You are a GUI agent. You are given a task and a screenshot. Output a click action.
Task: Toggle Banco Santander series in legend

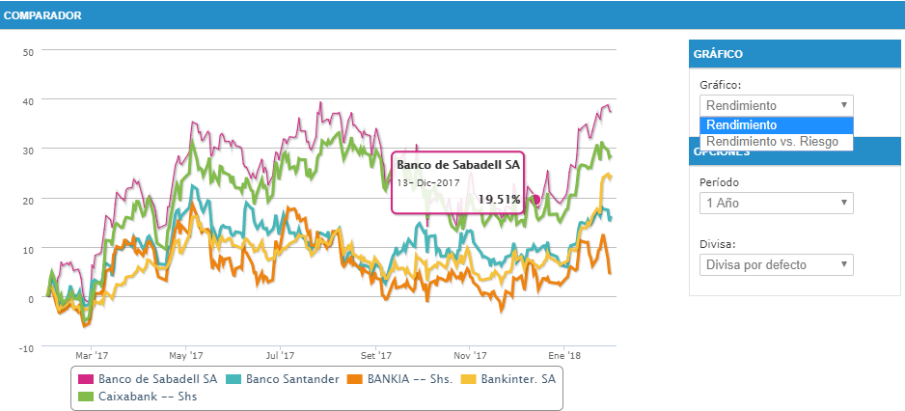click(x=292, y=379)
